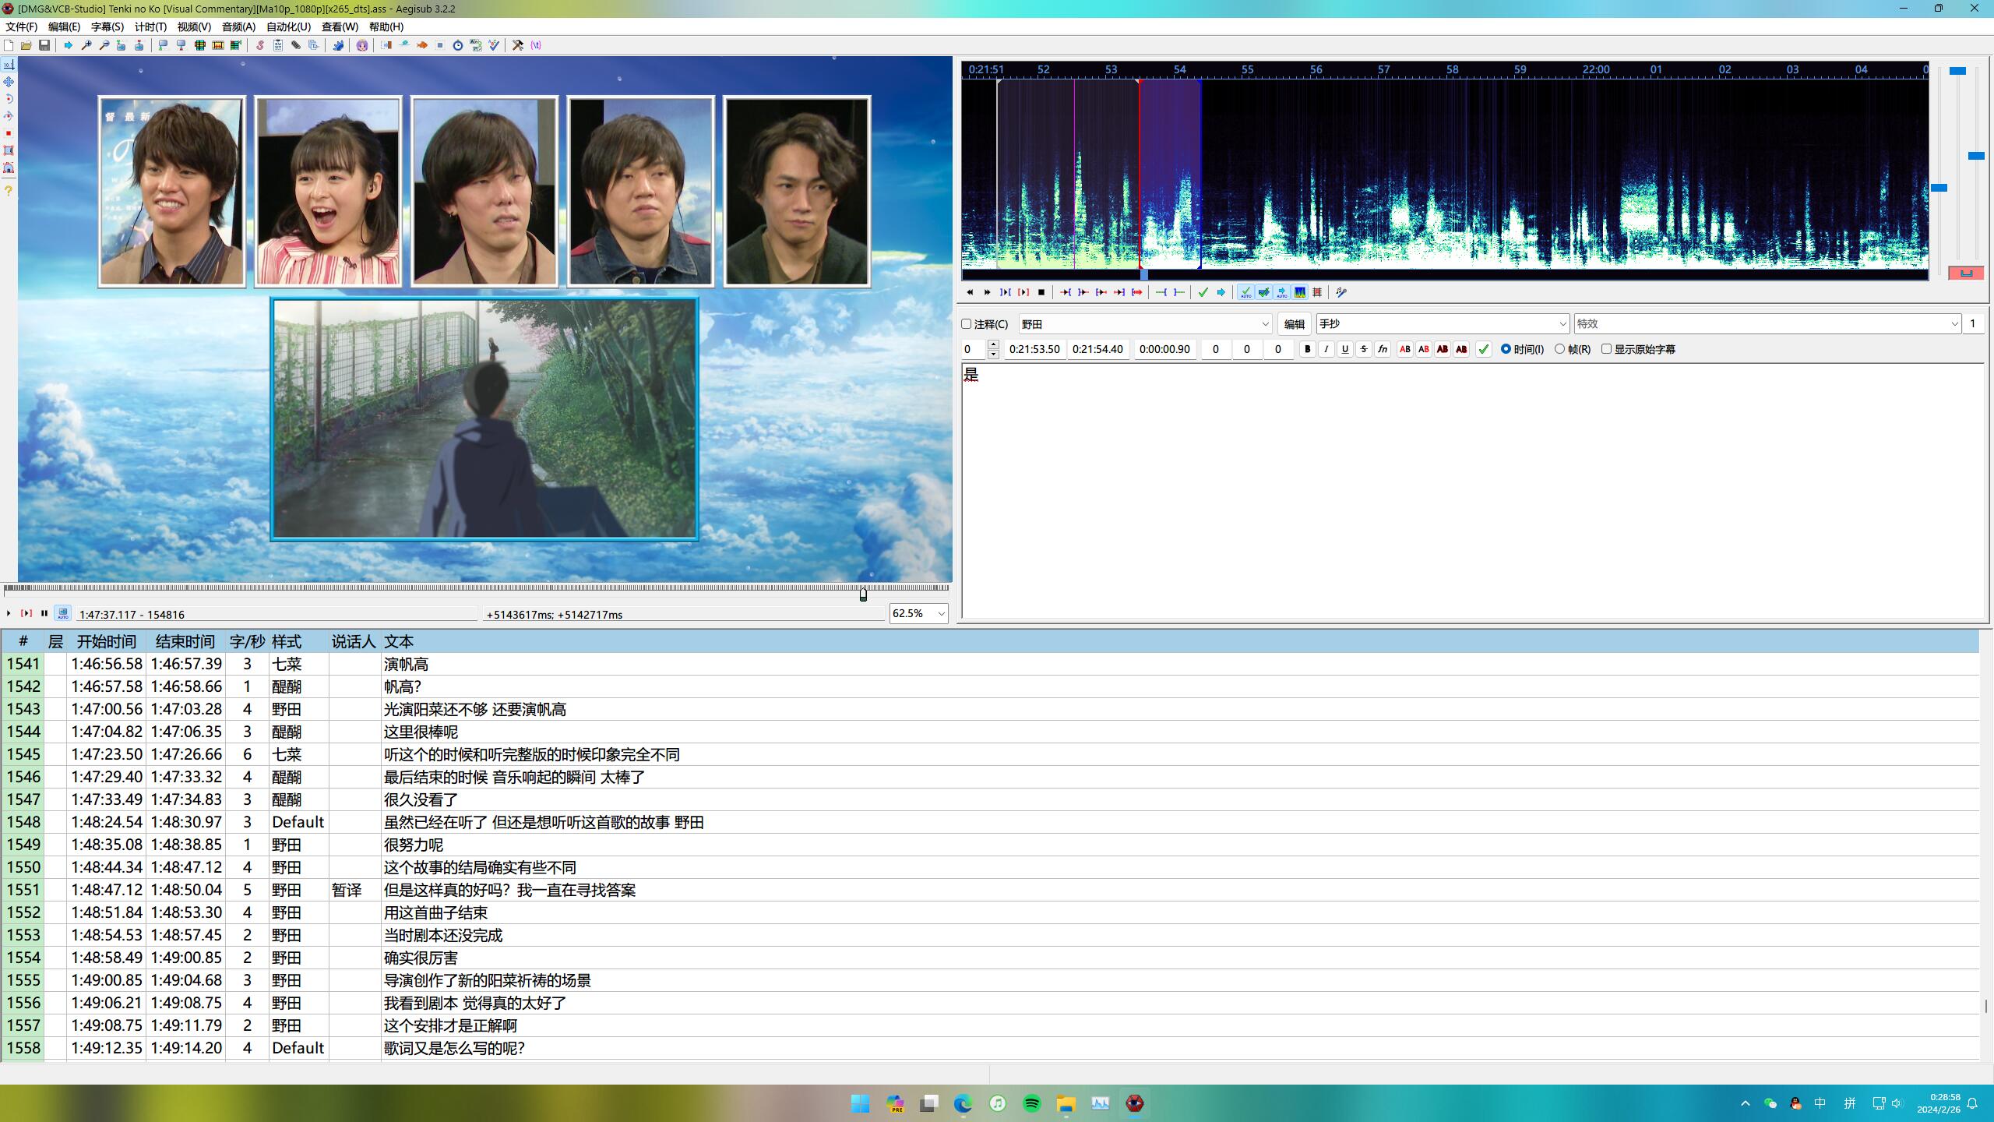Viewport: 1994px width, 1122px height.
Task: Select the rectangular Clip tool
Action: (9, 150)
